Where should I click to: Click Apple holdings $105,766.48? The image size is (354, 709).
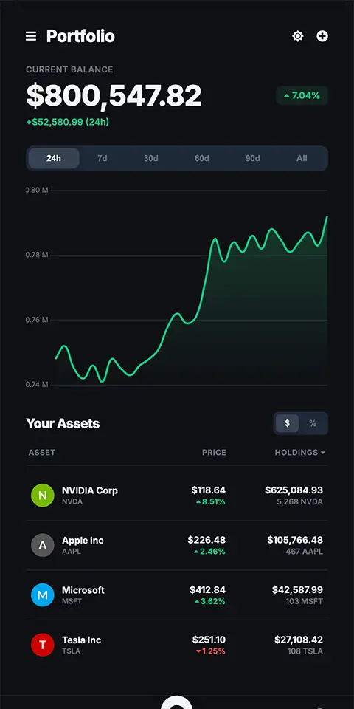coord(295,540)
